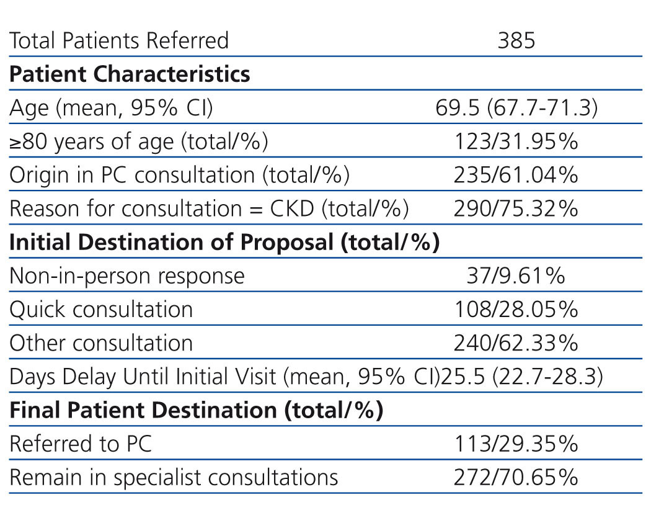This screenshot has width=664, height=510.
Task: Click the Final Patient Destination section header
Action: 196,410
